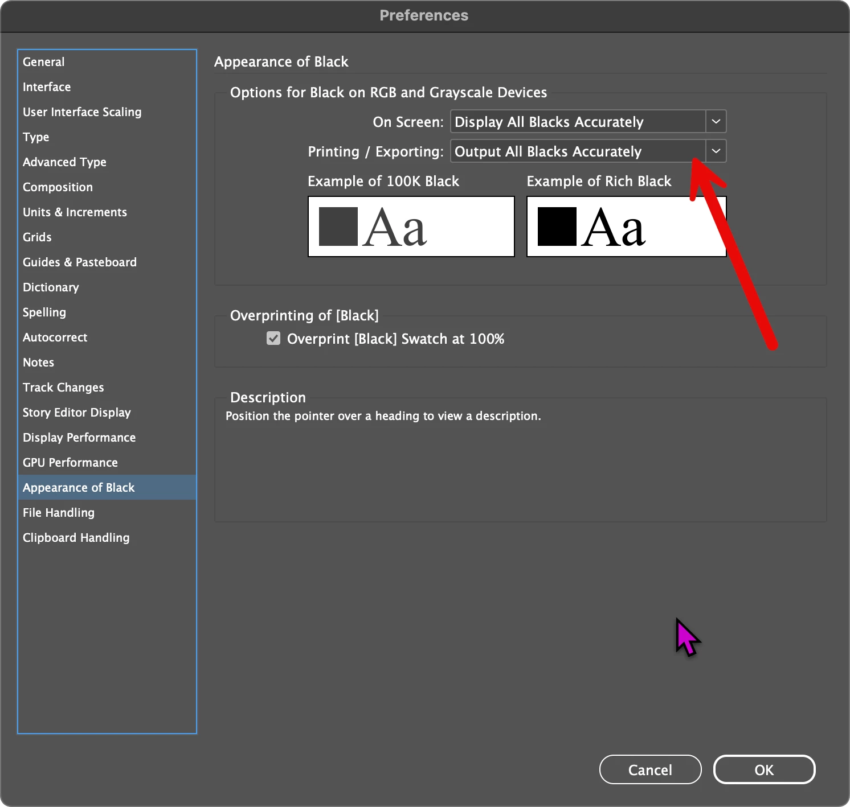This screenshot has width=850, height=807.
Task: Click the Cancel button
Action: [x=650, y=769]
